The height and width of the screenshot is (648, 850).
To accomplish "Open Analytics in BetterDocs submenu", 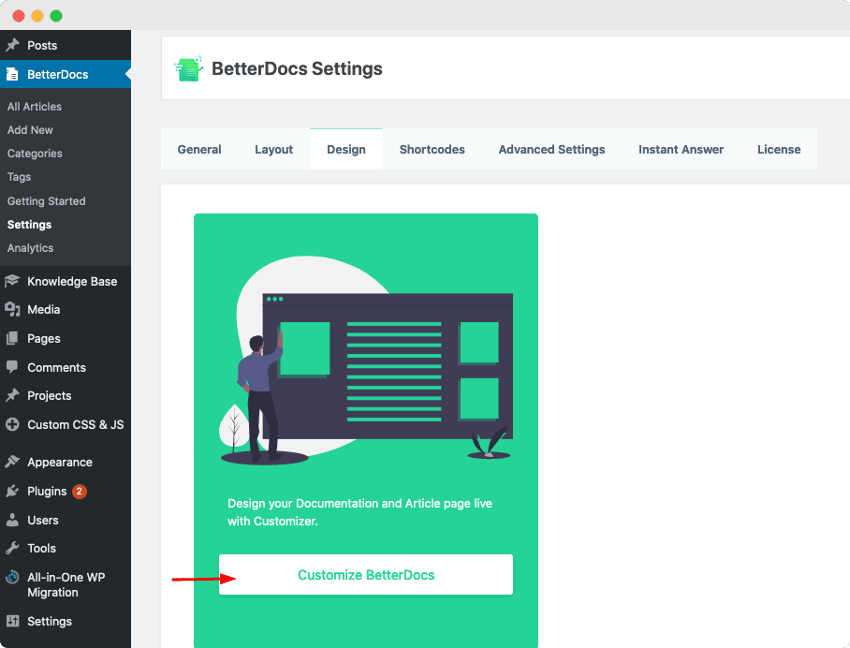I will [30, 248].
